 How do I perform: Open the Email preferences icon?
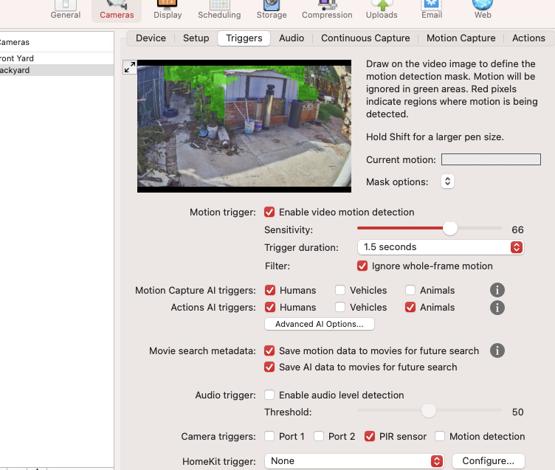(432, 10)
